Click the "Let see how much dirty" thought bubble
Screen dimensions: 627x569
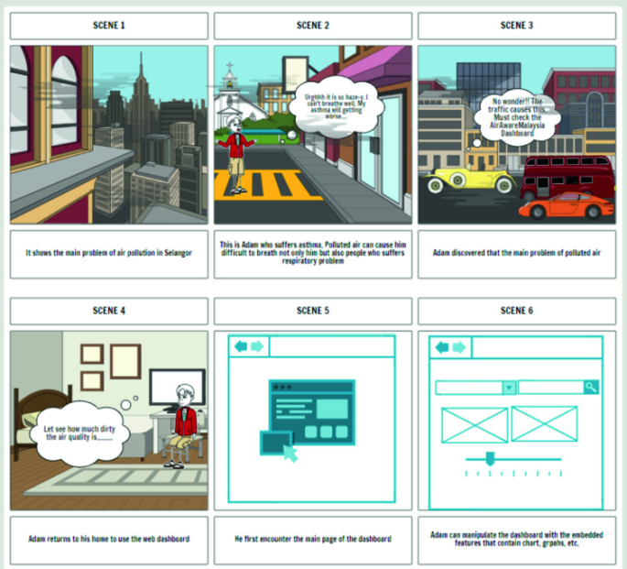click(x=80, y=433)
